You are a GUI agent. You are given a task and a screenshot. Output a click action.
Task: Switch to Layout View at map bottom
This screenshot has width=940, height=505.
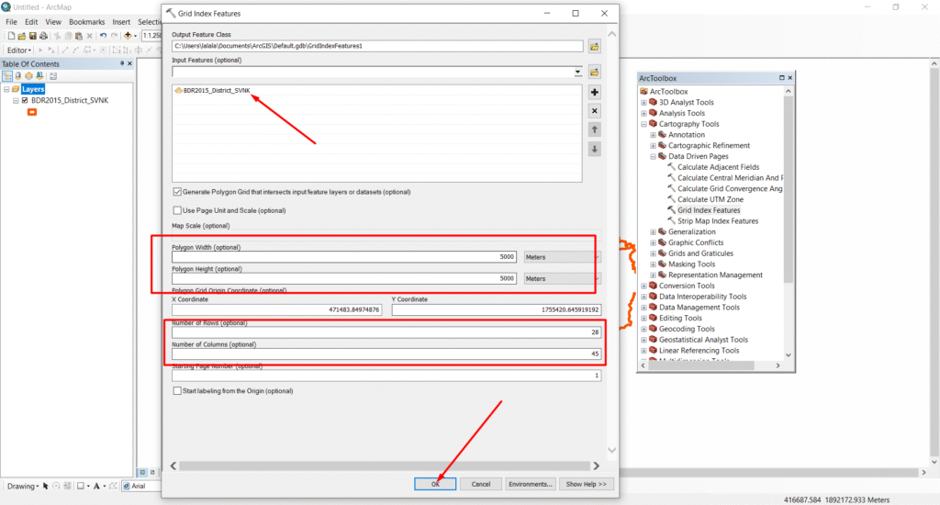tap(152, 472)
